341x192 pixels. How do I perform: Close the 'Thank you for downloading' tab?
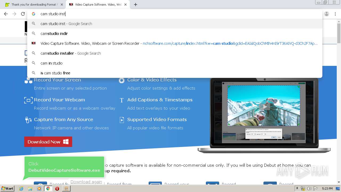pos(62,5)
